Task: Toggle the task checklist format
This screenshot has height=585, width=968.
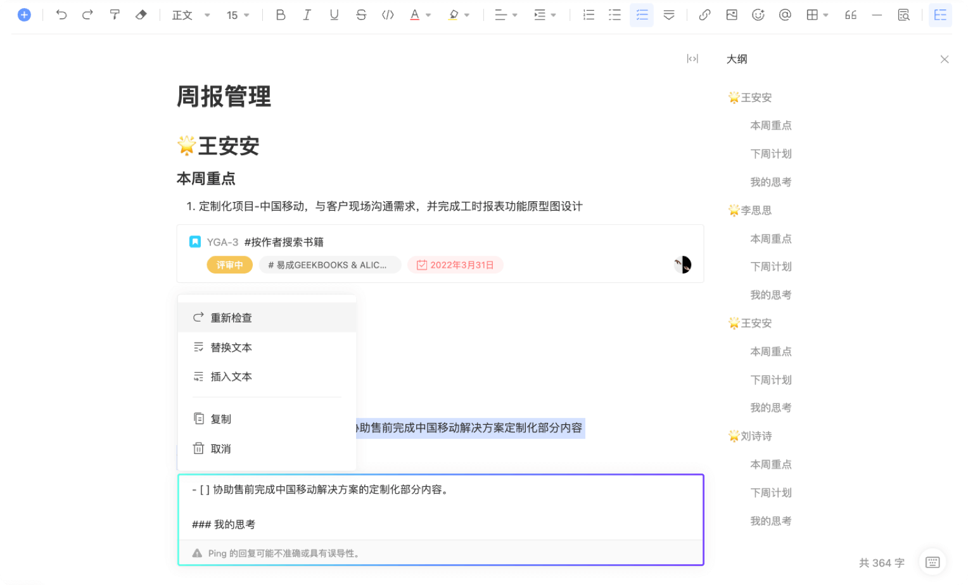Action: point(642,15)
